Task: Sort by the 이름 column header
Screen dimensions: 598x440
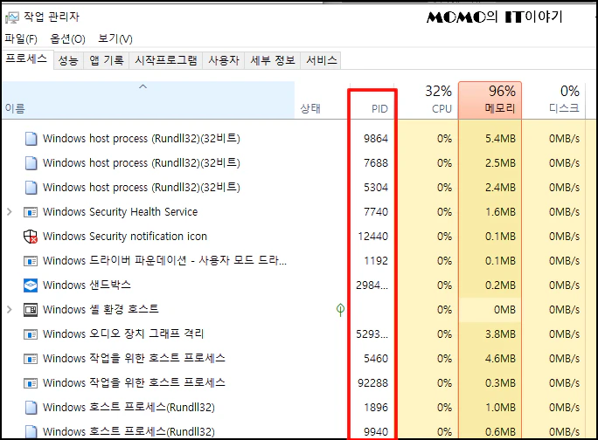Action: click(x=148, y=100)
